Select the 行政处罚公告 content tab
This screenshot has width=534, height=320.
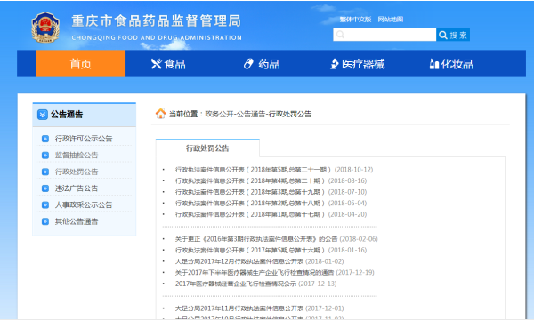pos(207,148)
